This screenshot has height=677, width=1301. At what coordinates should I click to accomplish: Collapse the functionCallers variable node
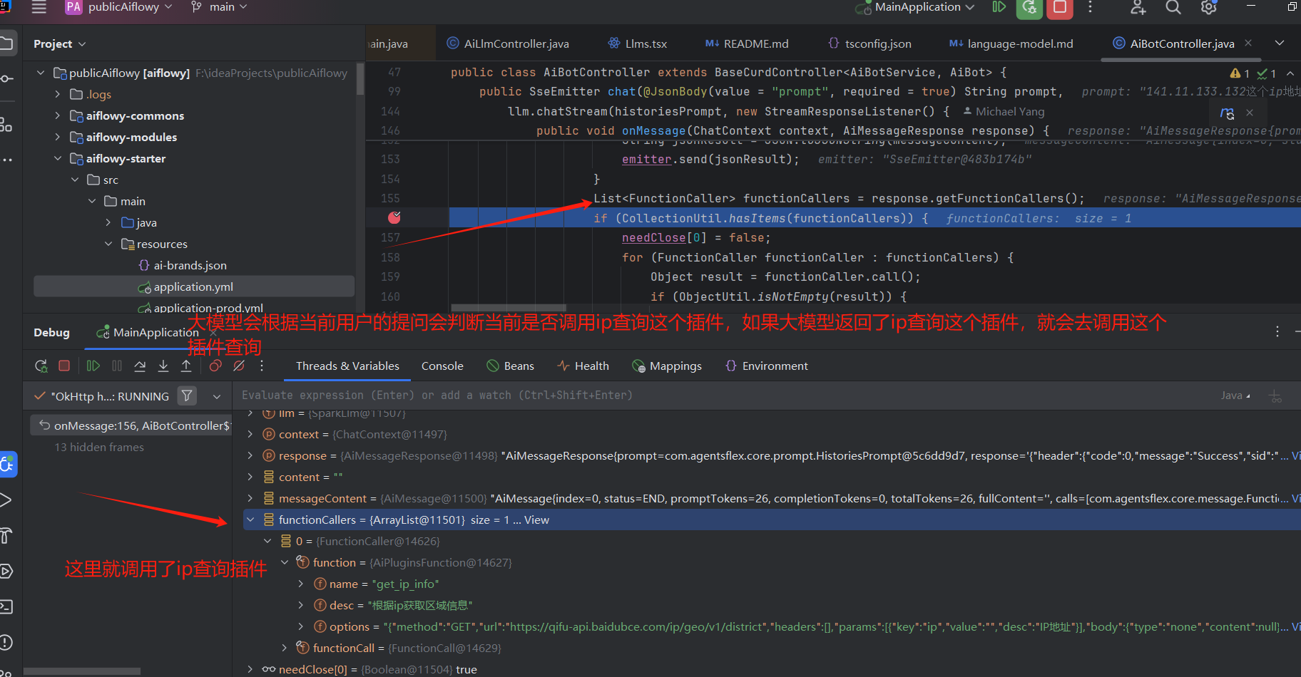250,520
